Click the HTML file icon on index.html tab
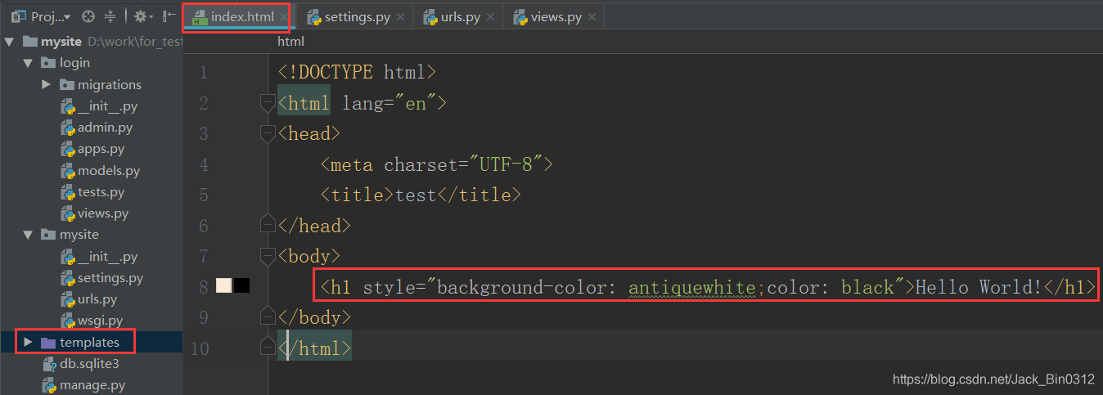The height and width of the screenshot is (395, 1103). click(x=199, y=16)
